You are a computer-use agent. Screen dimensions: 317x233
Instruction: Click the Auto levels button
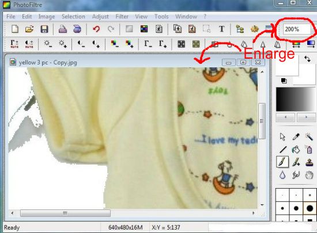(x=14, y=44)
